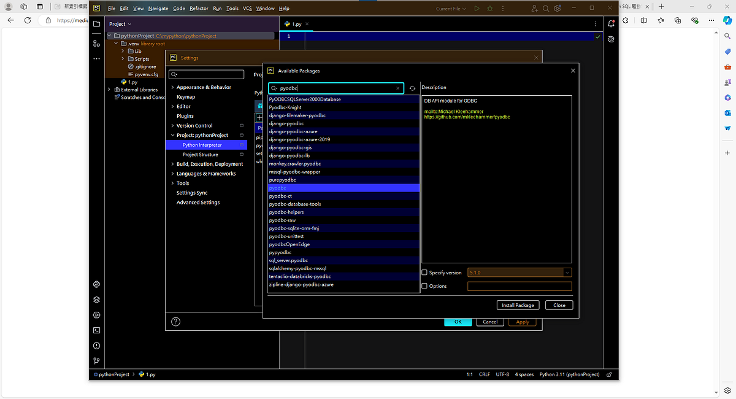
Task: Open the Services tool window
Action: click(96, 300)
